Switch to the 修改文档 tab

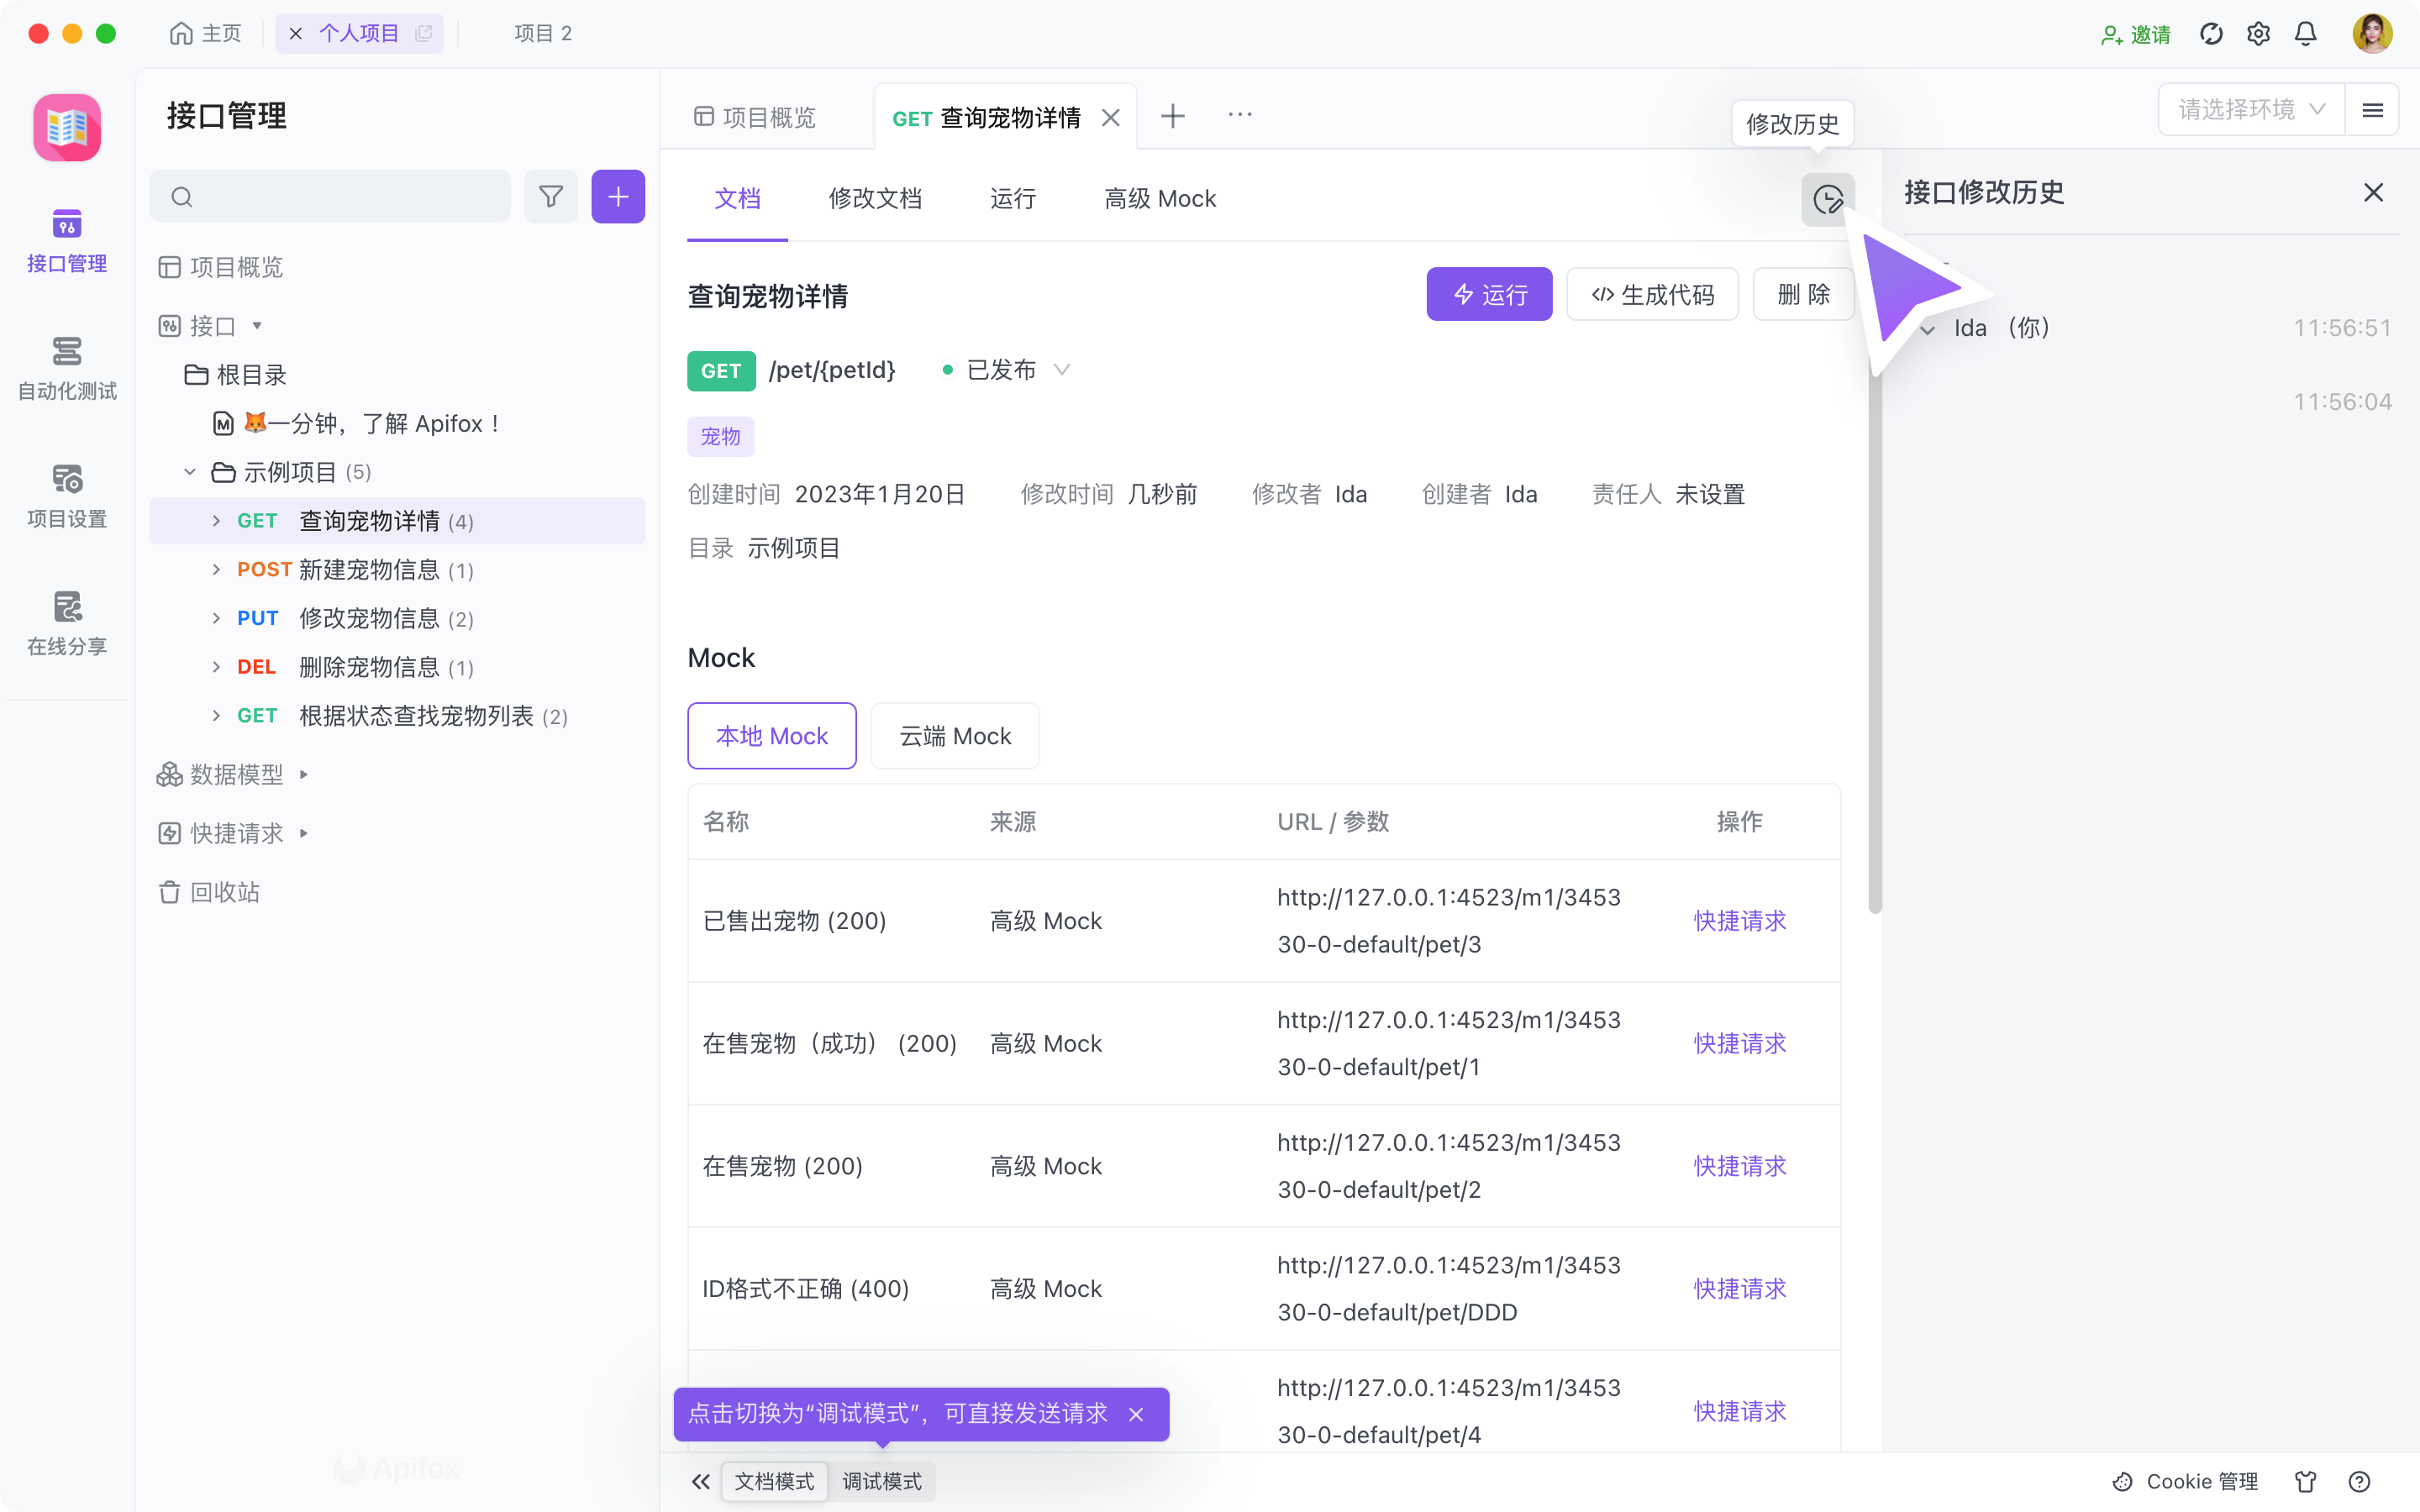click(x=875, y=198)
